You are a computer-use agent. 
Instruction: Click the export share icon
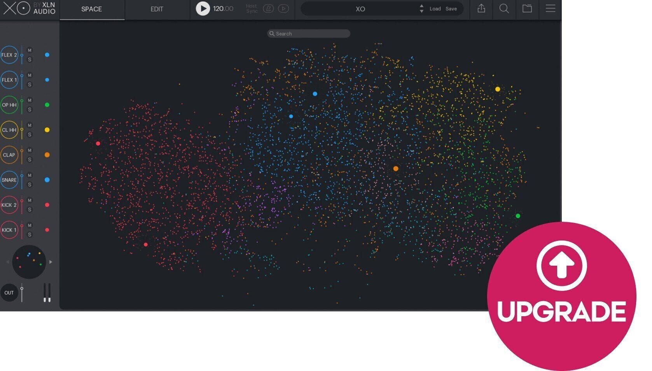pos(481,9)
